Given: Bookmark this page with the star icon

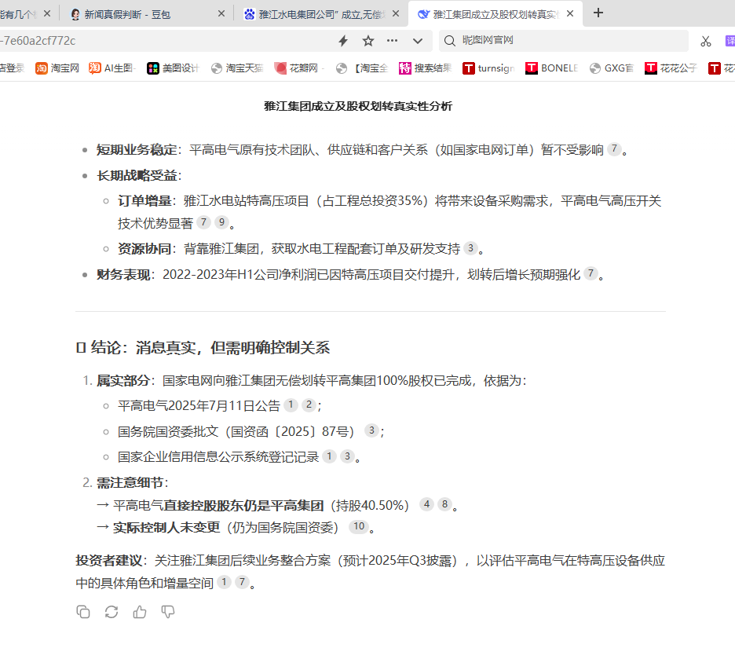Looking at the screenshot, I should (368, 41).
